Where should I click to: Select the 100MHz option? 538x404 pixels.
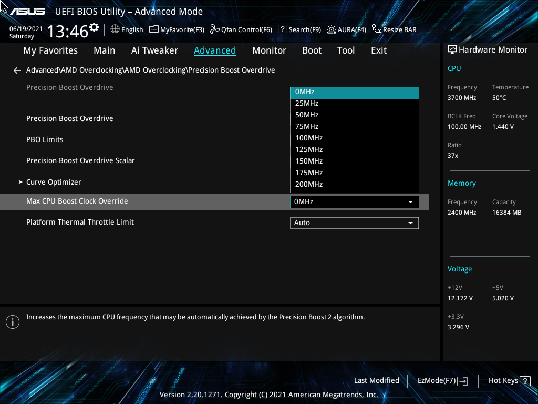coord(355,138)
